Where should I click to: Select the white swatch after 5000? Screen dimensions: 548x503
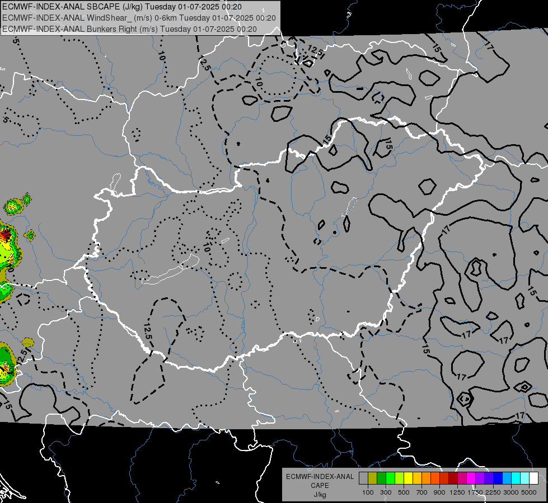coord(533,478)
